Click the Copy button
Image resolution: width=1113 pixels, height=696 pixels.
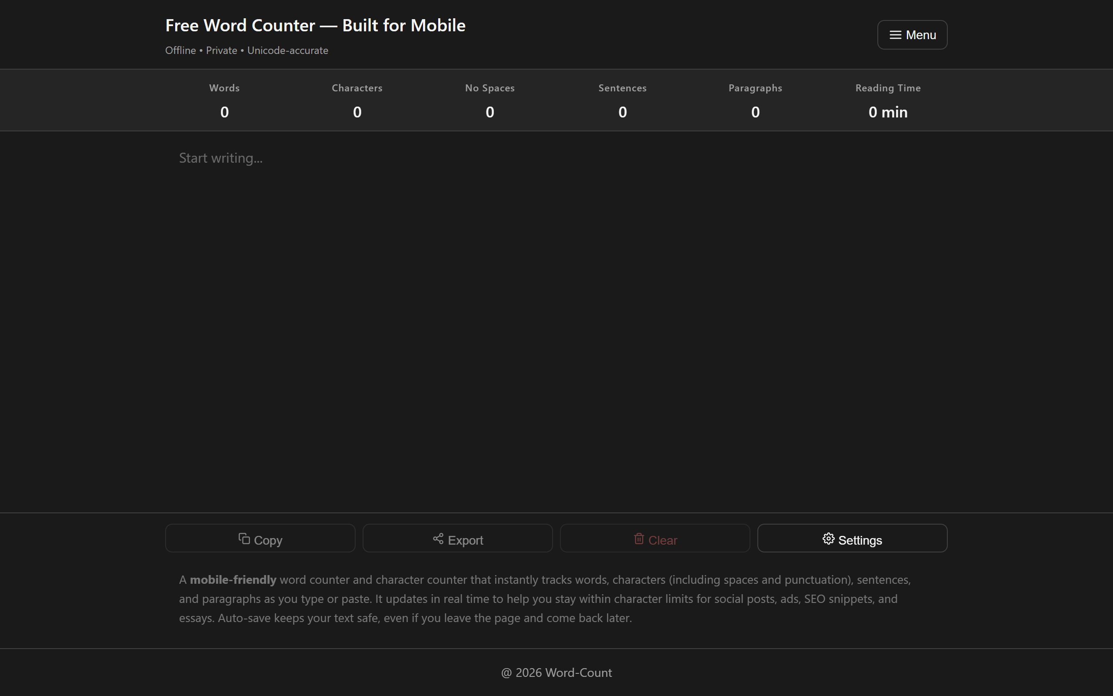tap(260, 538)
